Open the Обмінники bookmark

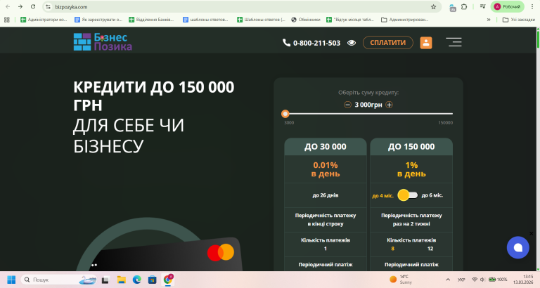click(x=306, y=20)
